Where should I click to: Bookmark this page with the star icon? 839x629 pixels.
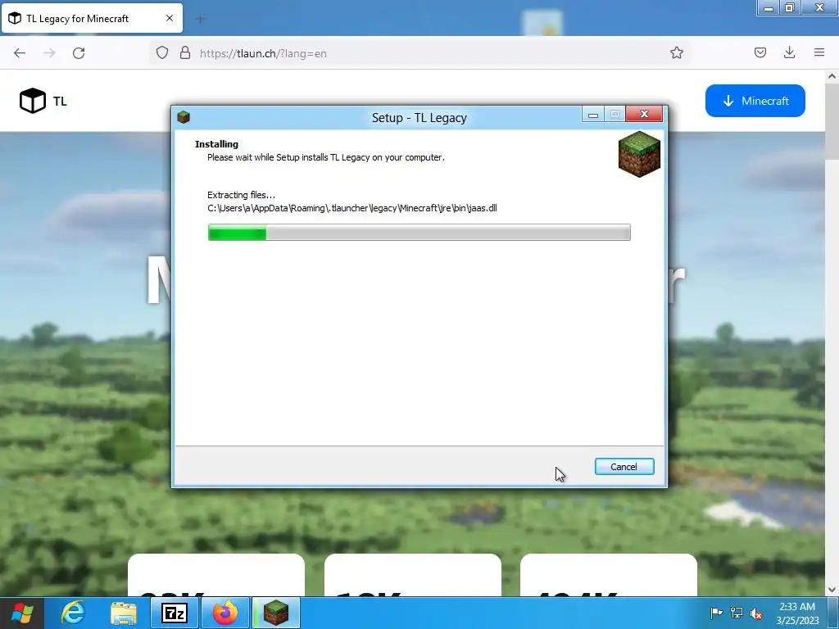676,53
